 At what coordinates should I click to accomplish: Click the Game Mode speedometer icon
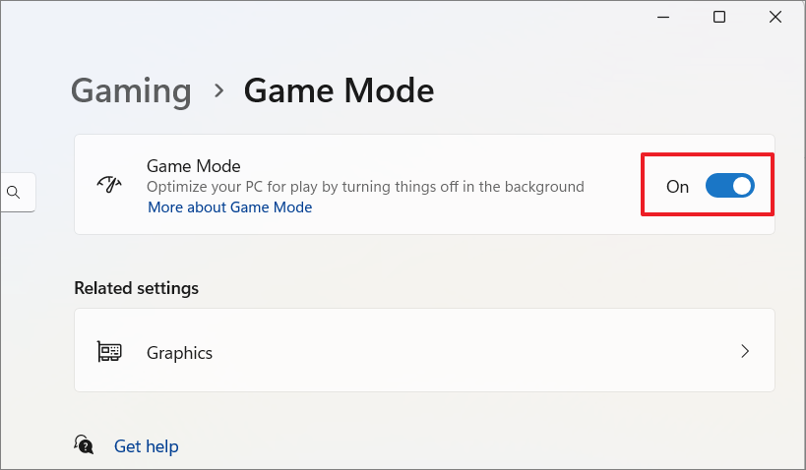click(x=109, y=185)
